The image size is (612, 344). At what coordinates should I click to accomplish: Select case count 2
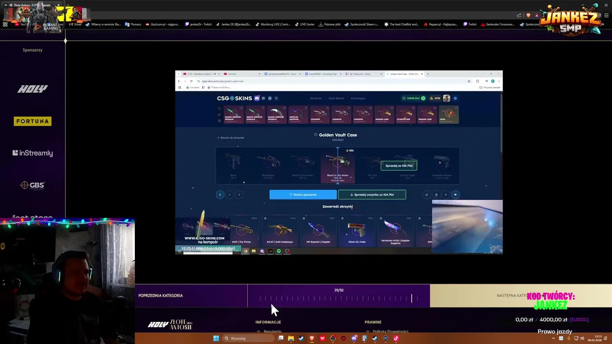[x=229, y=194]
